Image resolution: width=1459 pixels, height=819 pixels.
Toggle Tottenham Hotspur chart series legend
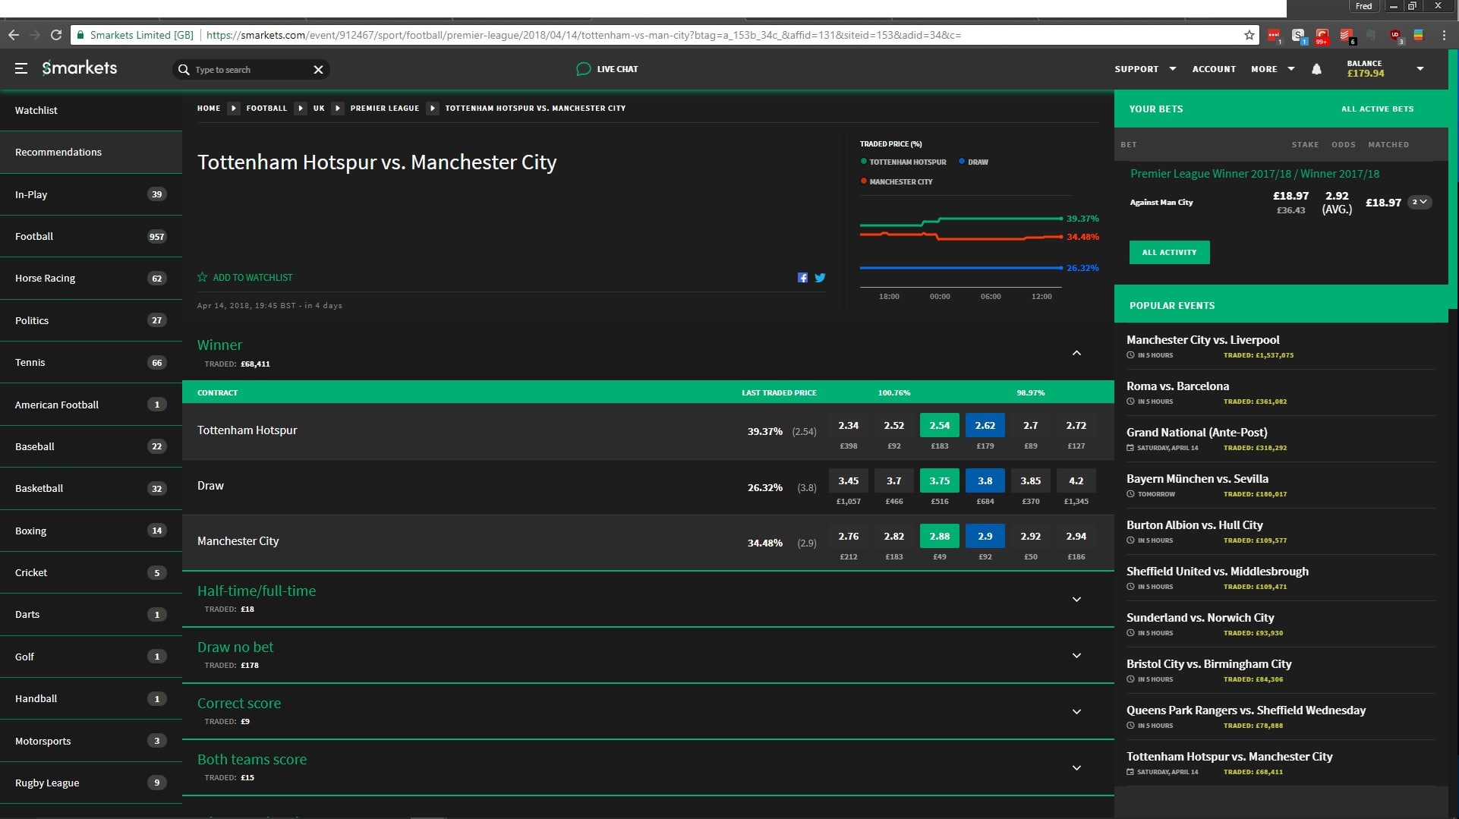click(903, 162)
